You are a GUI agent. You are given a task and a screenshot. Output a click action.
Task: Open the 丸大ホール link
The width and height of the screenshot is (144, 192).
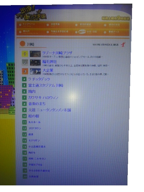coord(34,122)
